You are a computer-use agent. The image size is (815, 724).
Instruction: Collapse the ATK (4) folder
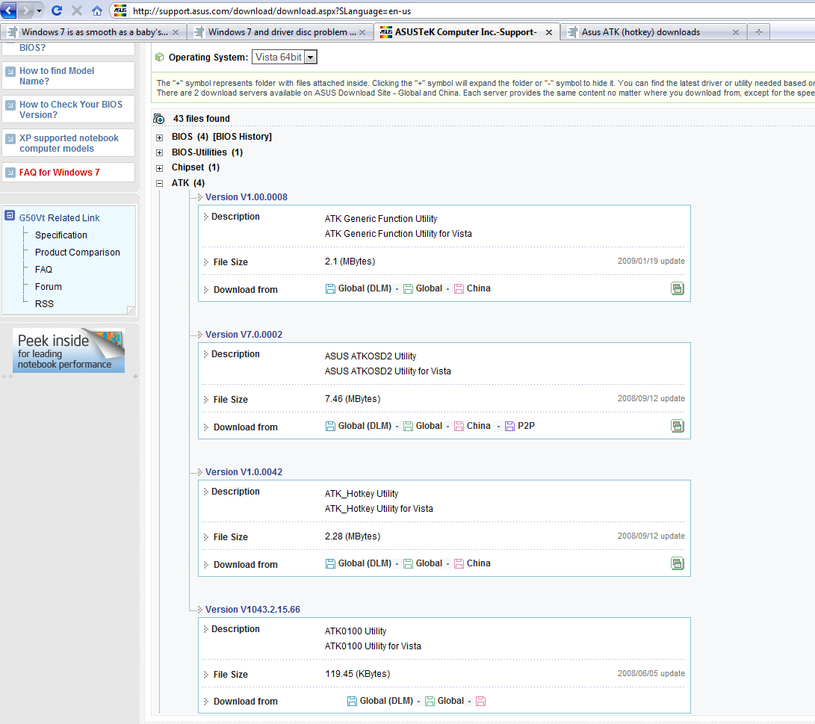pos(160,184)
